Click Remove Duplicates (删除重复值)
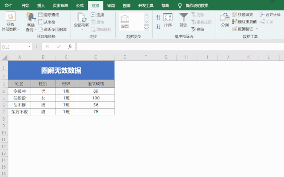The width and height of the screenshot is (284, 177). [245, 22]
